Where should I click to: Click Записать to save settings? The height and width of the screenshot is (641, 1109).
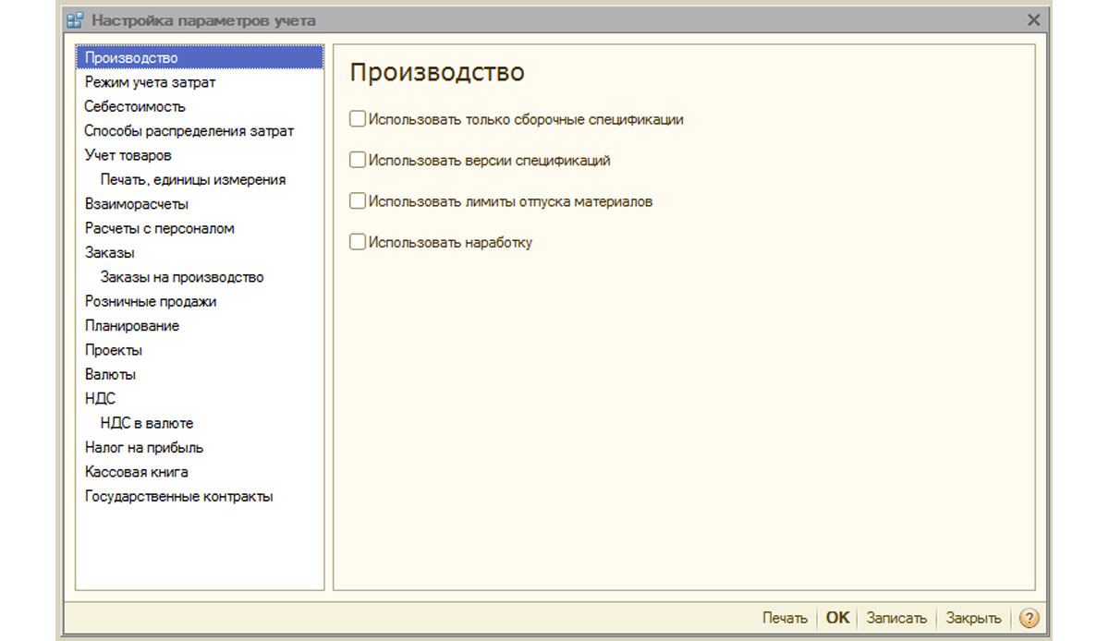896,618
